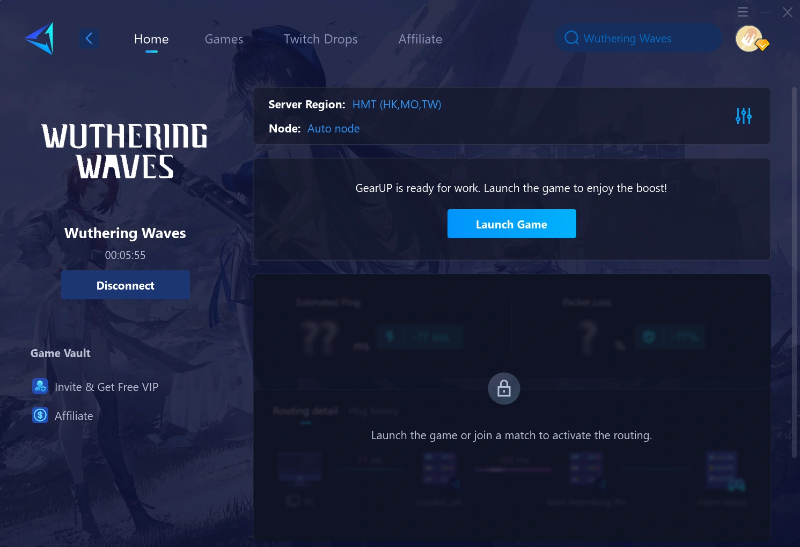The height and width of the screenshot is (547, 800).
Task: Disconnect the Wuthering Waves boost
Action: [x=125, y=285]
